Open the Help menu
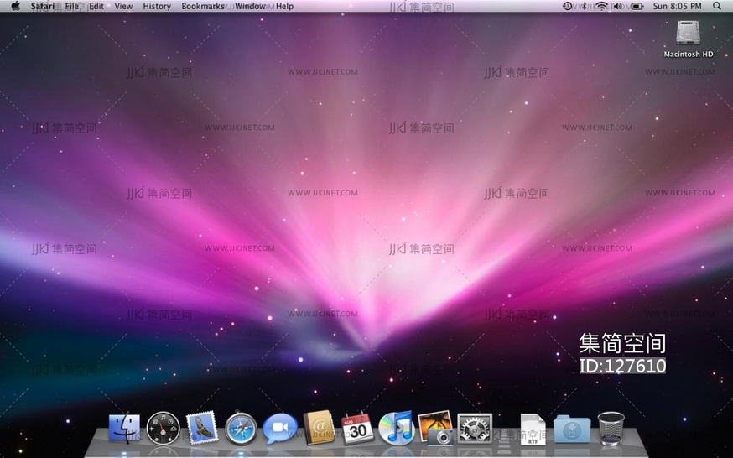This screenshot has height=458, width=733. [x=284, y=6]
